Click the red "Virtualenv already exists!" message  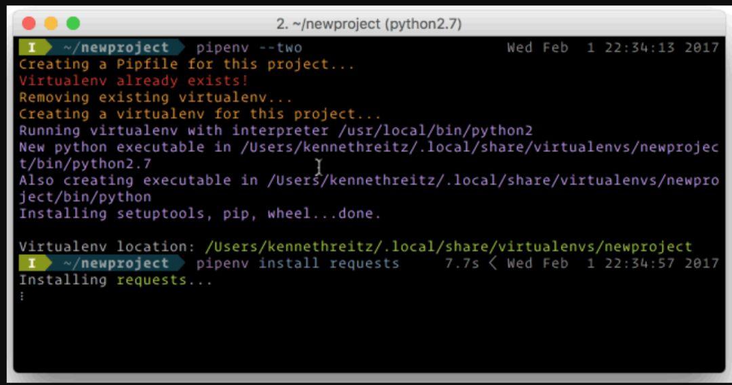click(x=134, y=81)
